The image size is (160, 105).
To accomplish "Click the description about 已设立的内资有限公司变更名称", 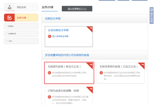I will [x=122, y=76].
